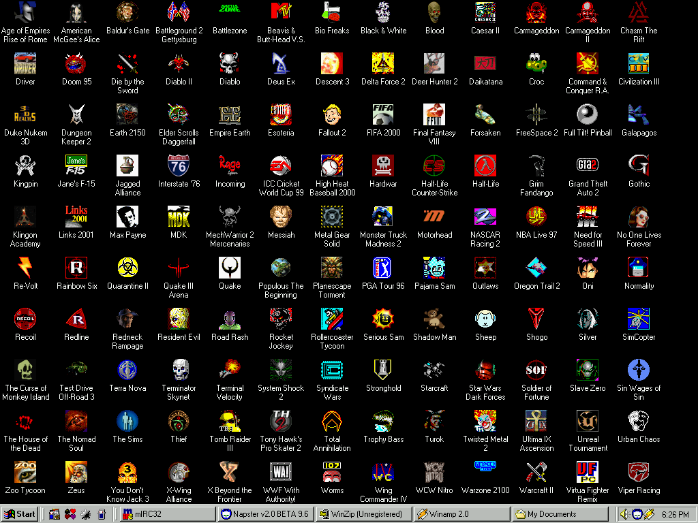Select the Worms desktop icon

332,473
